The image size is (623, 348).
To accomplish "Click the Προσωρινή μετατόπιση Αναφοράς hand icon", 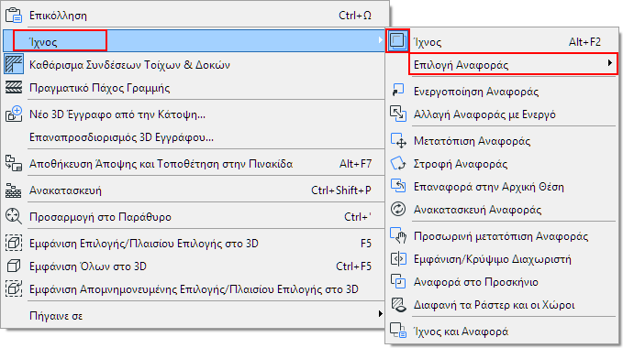I will tap(398, 235).
